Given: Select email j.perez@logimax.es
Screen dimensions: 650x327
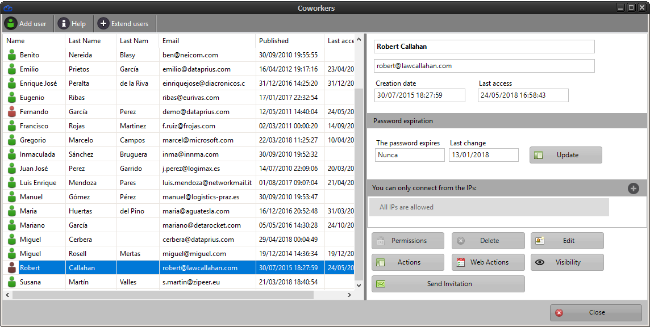Looking at the screenshot, I should [191, 169].
